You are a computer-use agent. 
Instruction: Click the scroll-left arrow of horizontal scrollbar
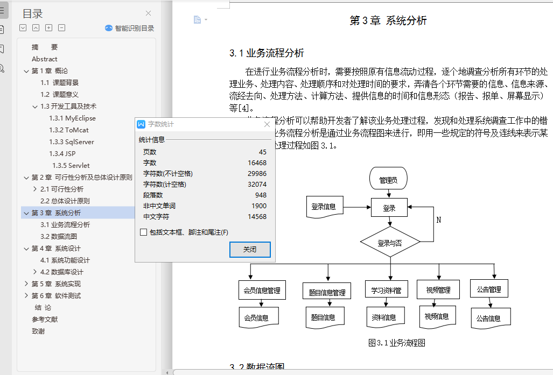(167, 372)
